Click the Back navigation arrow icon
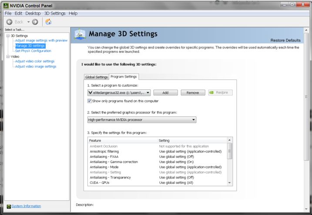Image resolution: width=312 pixels, height=215 pixels. pyautogui.click(x=9, y=22)
